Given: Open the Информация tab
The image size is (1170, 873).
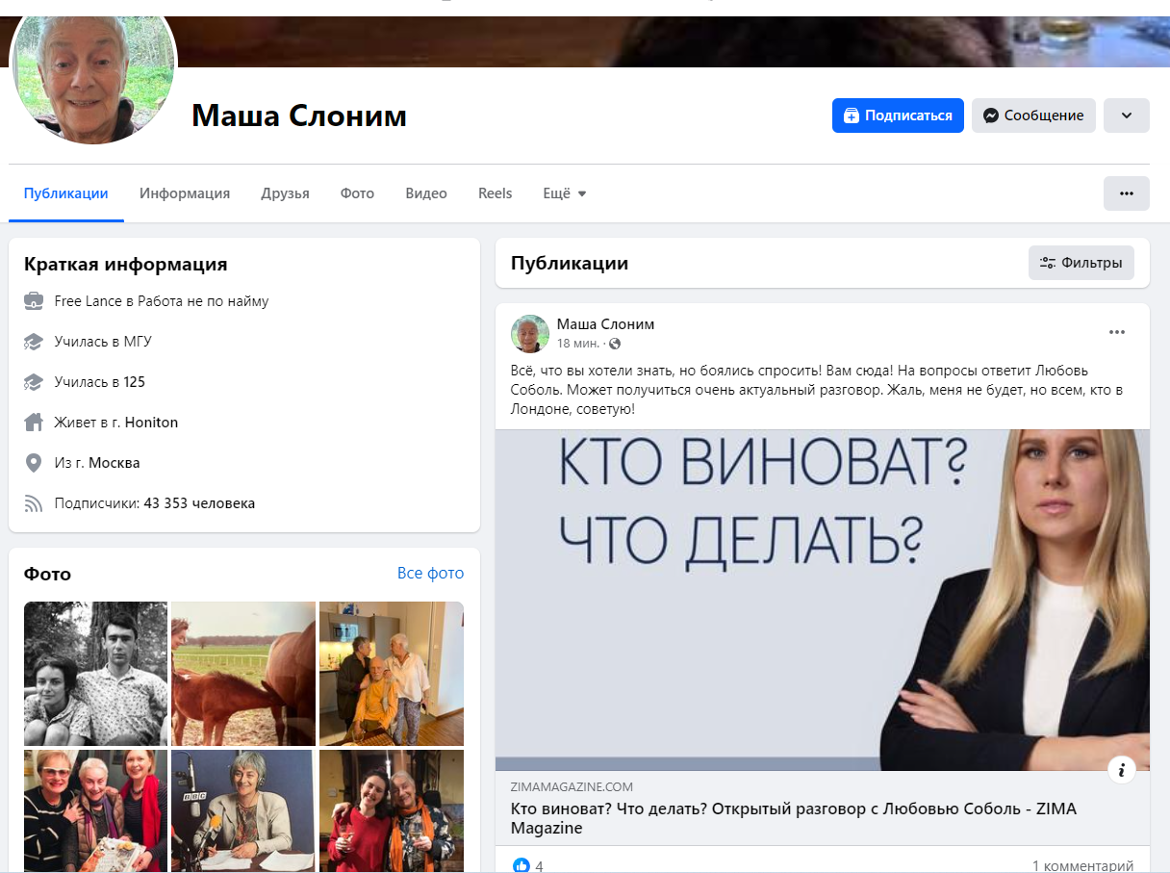Looking at the screenshot, I should (x=185, y=193).
